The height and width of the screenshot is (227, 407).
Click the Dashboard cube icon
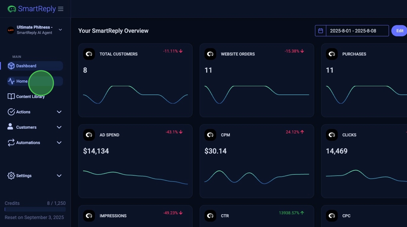click(11, 66)
